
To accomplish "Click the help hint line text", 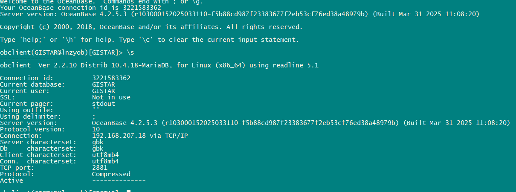I will point(149,40).
